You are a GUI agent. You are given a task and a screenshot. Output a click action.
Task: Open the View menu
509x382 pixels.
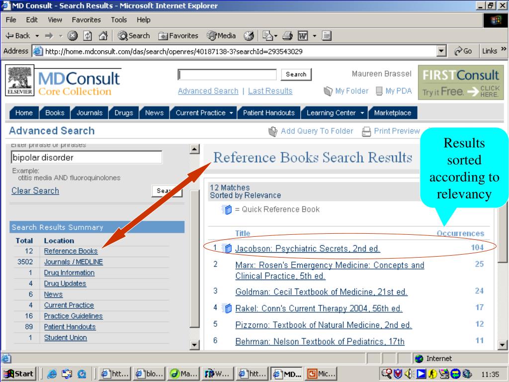click(x=55, y=20)
